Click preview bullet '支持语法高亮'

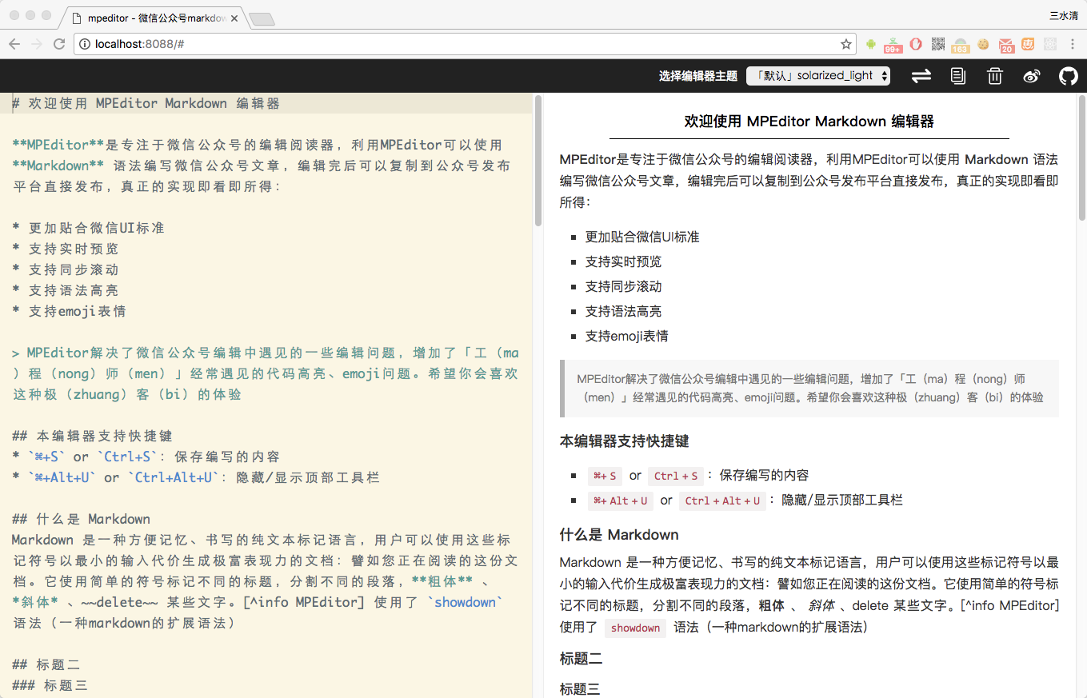point(624,311)
